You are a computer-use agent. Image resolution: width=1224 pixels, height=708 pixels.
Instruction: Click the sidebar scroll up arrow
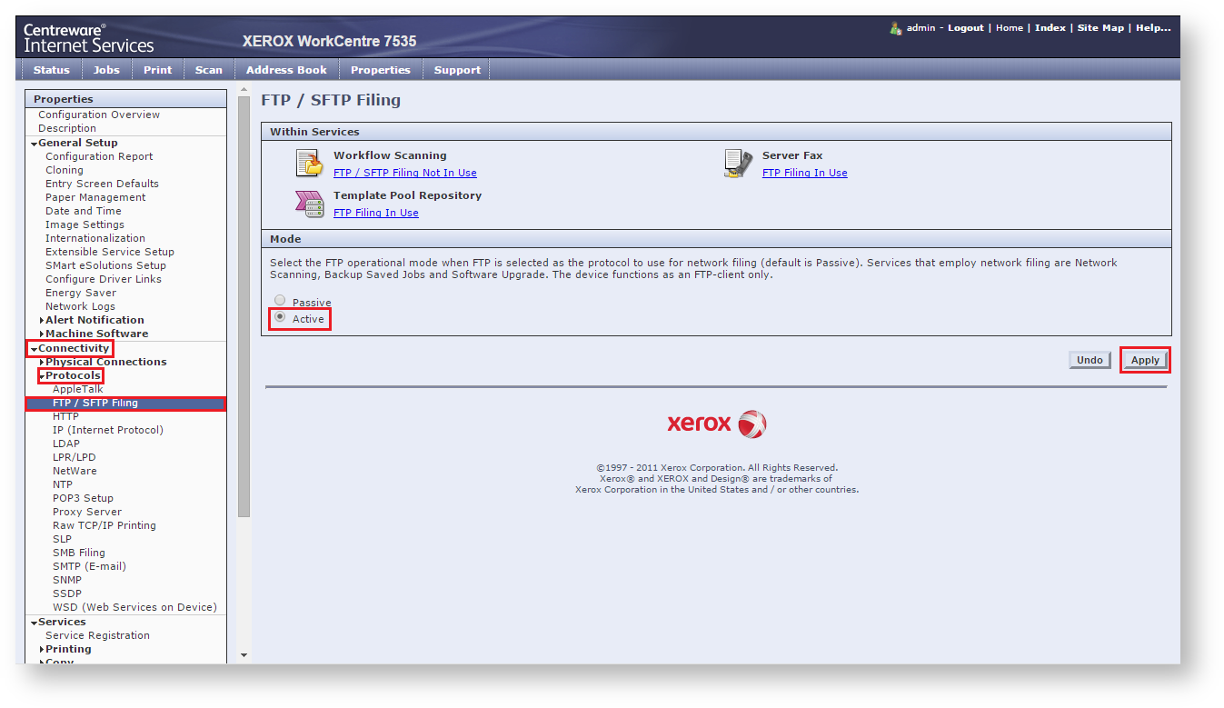click(x=244, y=90)
